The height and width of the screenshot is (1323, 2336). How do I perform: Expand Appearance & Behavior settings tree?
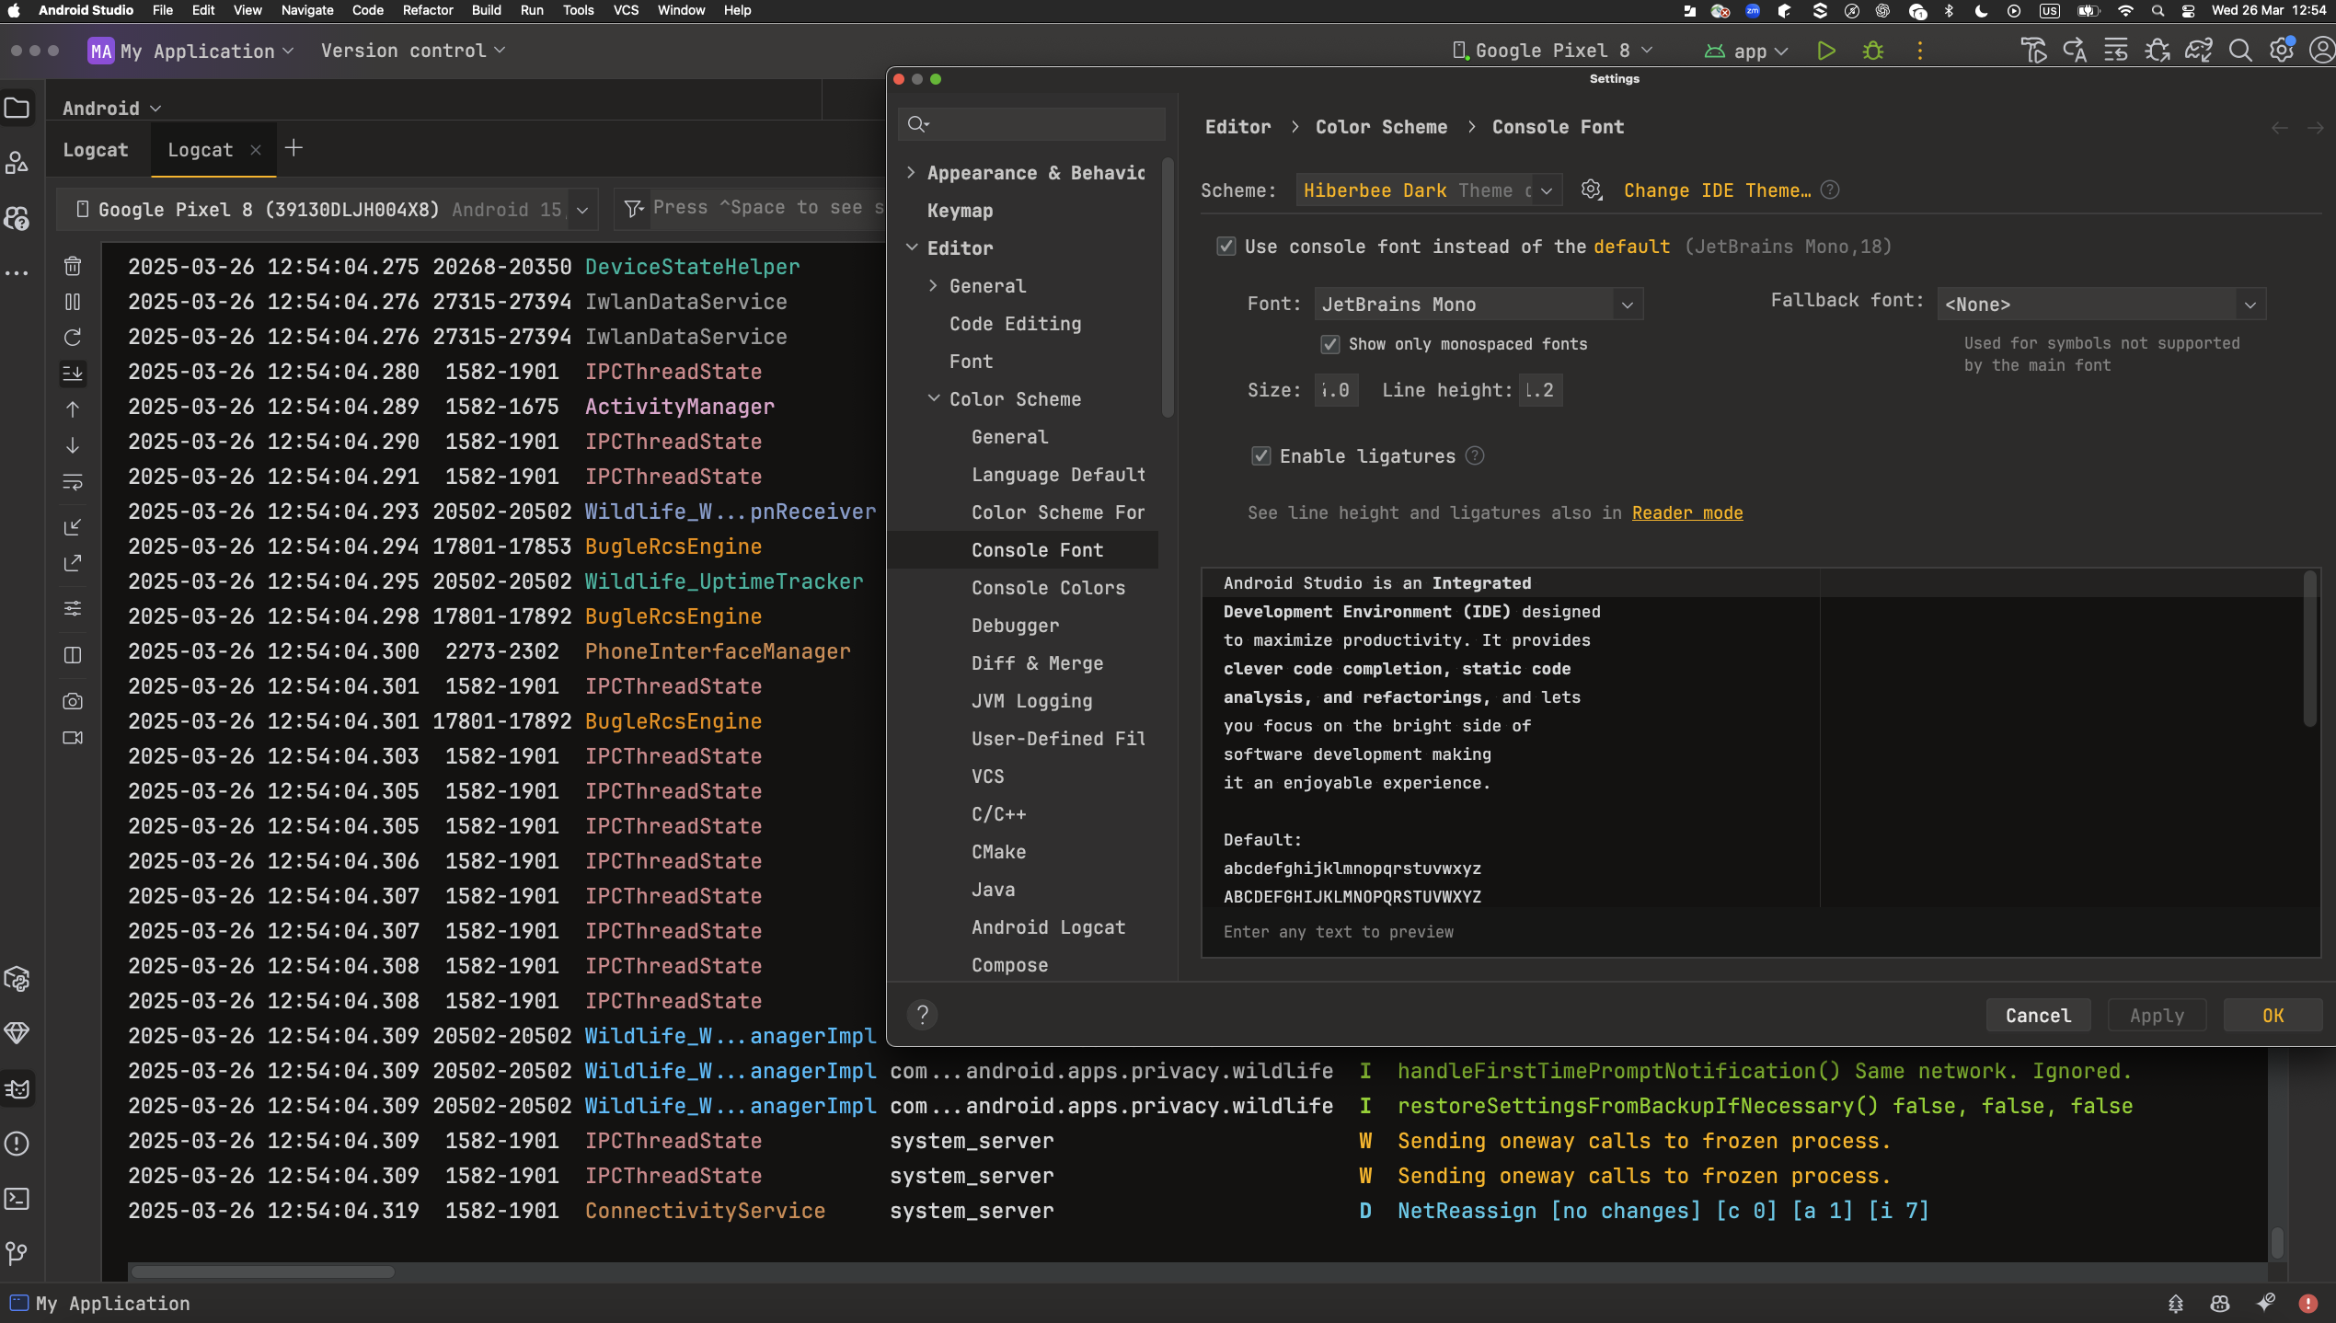coord(911,173)
